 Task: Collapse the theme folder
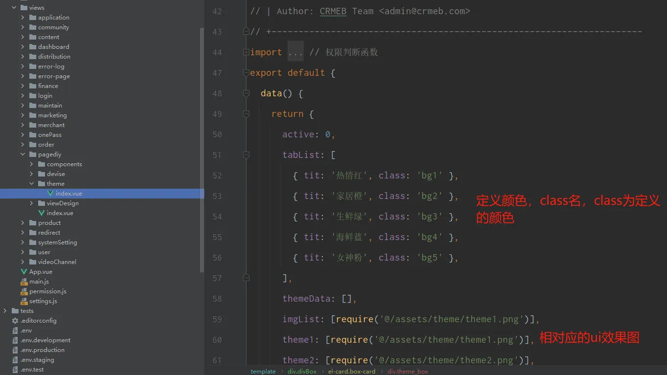tap(31, 184)
